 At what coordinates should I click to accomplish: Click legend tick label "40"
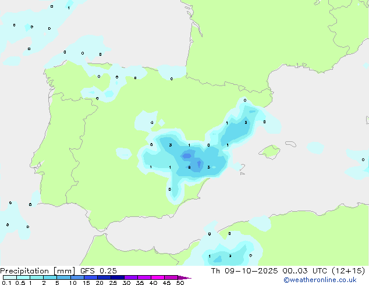coord(153,283)
